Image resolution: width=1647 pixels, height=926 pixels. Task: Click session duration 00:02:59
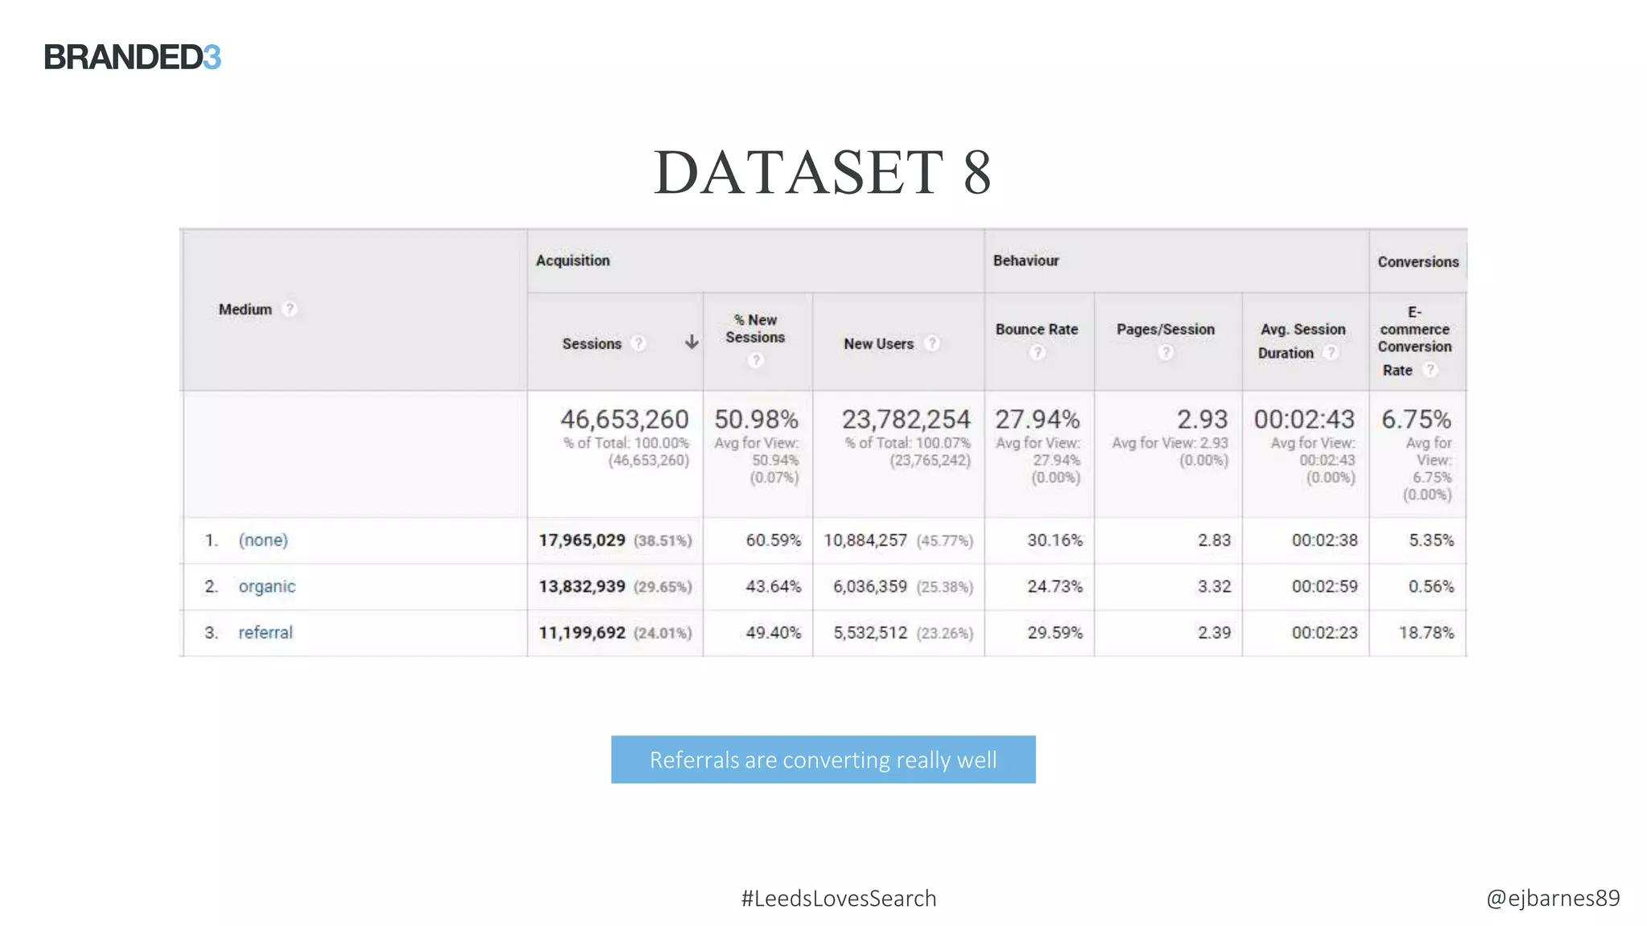tap(1325, 587)
